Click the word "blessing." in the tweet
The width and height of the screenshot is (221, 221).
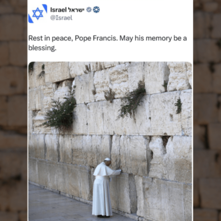click(42, 48)
